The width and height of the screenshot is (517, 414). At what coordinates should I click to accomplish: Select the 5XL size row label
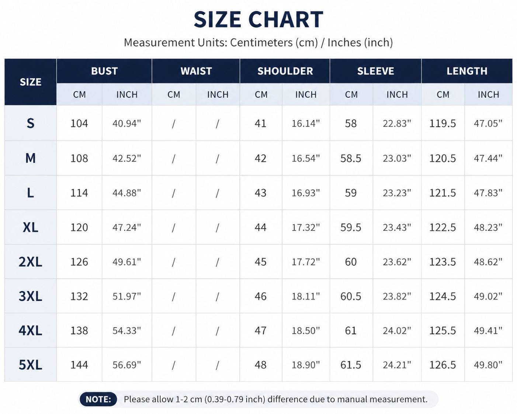point(31,365)
